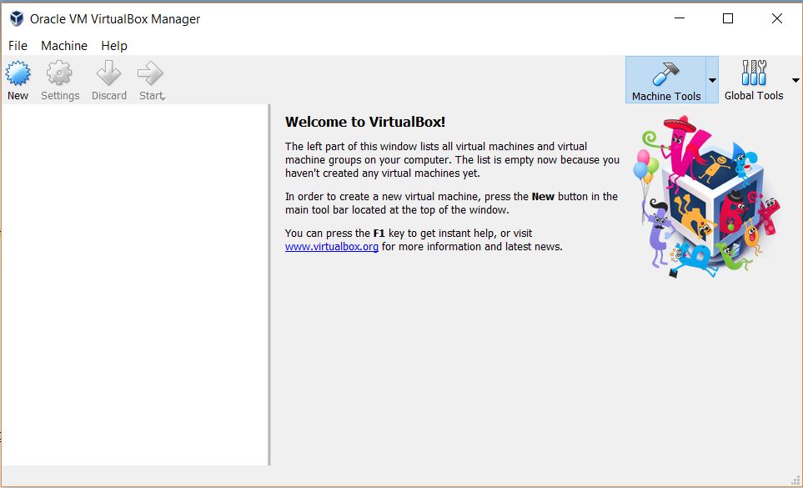Click the window resize grip in bottom-right corner
The height and width of the screenshot is (488, 803).
pos(795,480)
